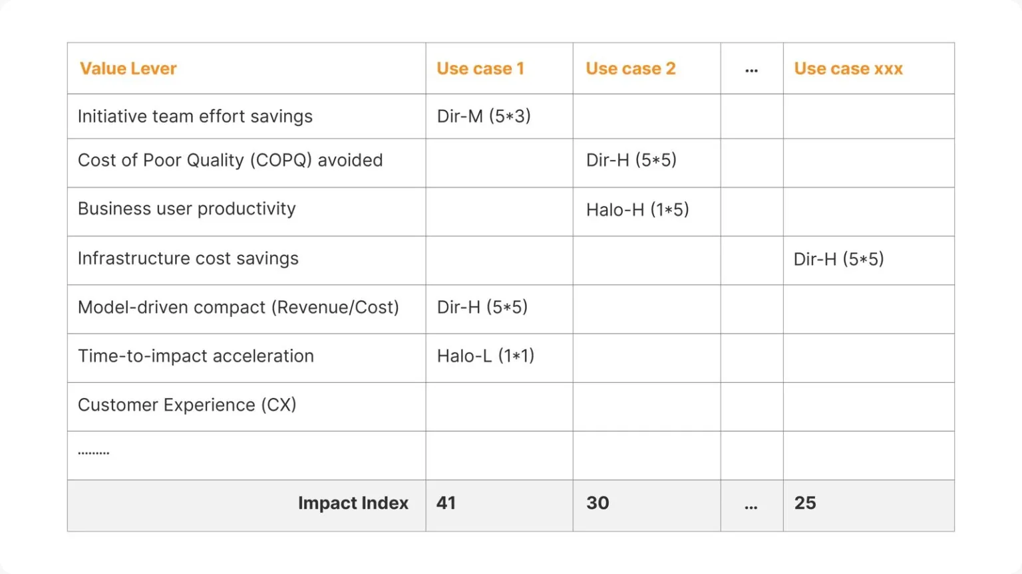Click the ellipsis column header
The width and height of the screenshot is (1022, 574).
(751, 70)
